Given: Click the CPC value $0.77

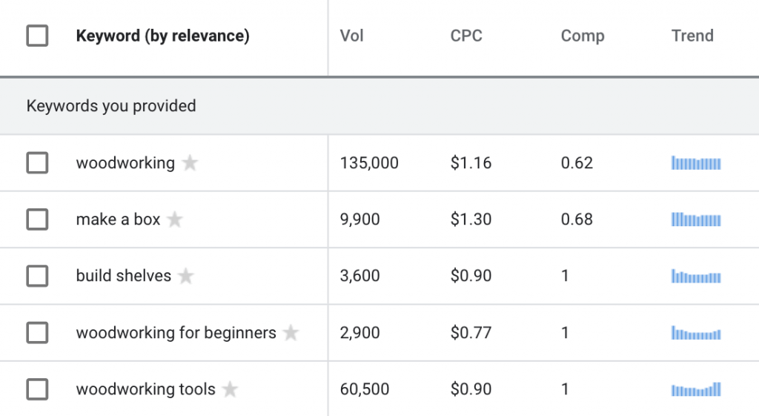Looking at the screenshot, I should point(471,333).
